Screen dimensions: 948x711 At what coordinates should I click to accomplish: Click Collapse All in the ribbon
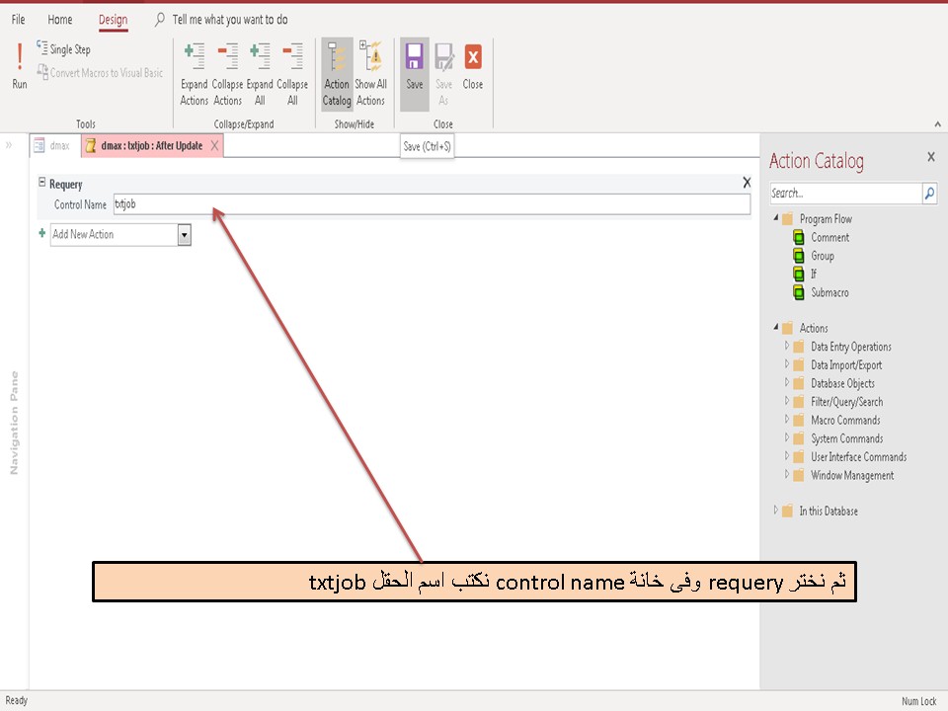(x=291, y=69)
